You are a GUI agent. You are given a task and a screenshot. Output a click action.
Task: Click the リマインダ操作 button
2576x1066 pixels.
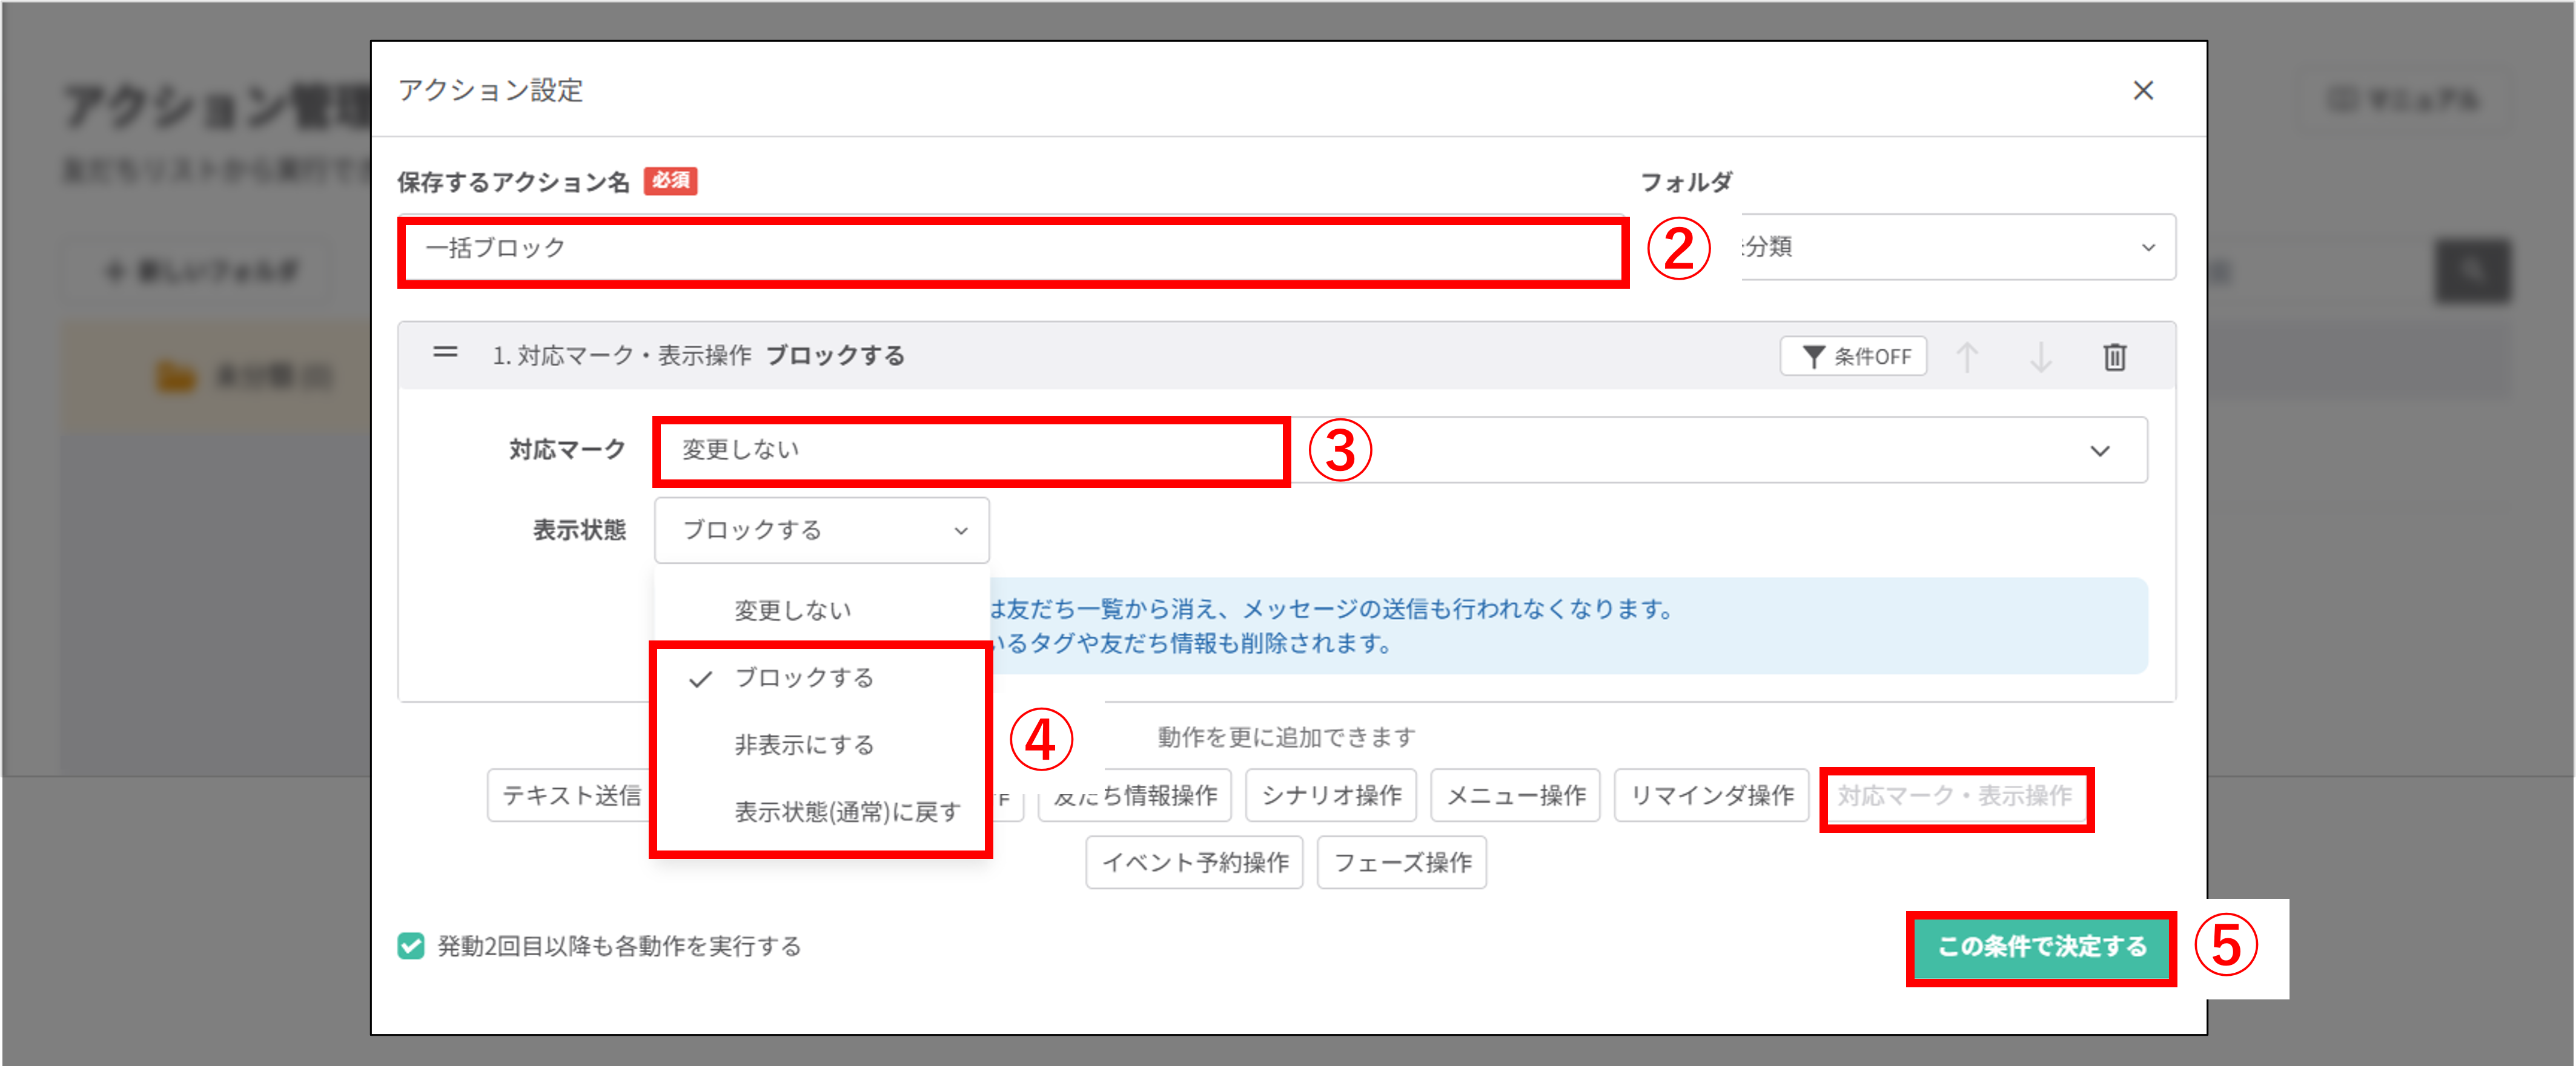point(1711,795)
